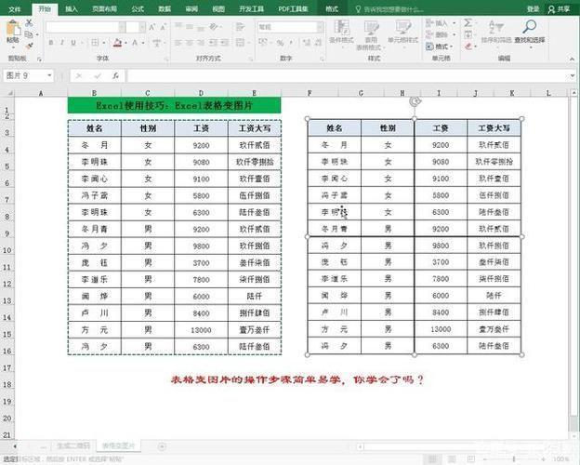Click the 登录 (Sign in) link
This screenshot has width=580, height=465.
tap(533, 9)
